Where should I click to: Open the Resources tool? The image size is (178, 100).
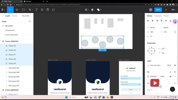click(42, 10)
